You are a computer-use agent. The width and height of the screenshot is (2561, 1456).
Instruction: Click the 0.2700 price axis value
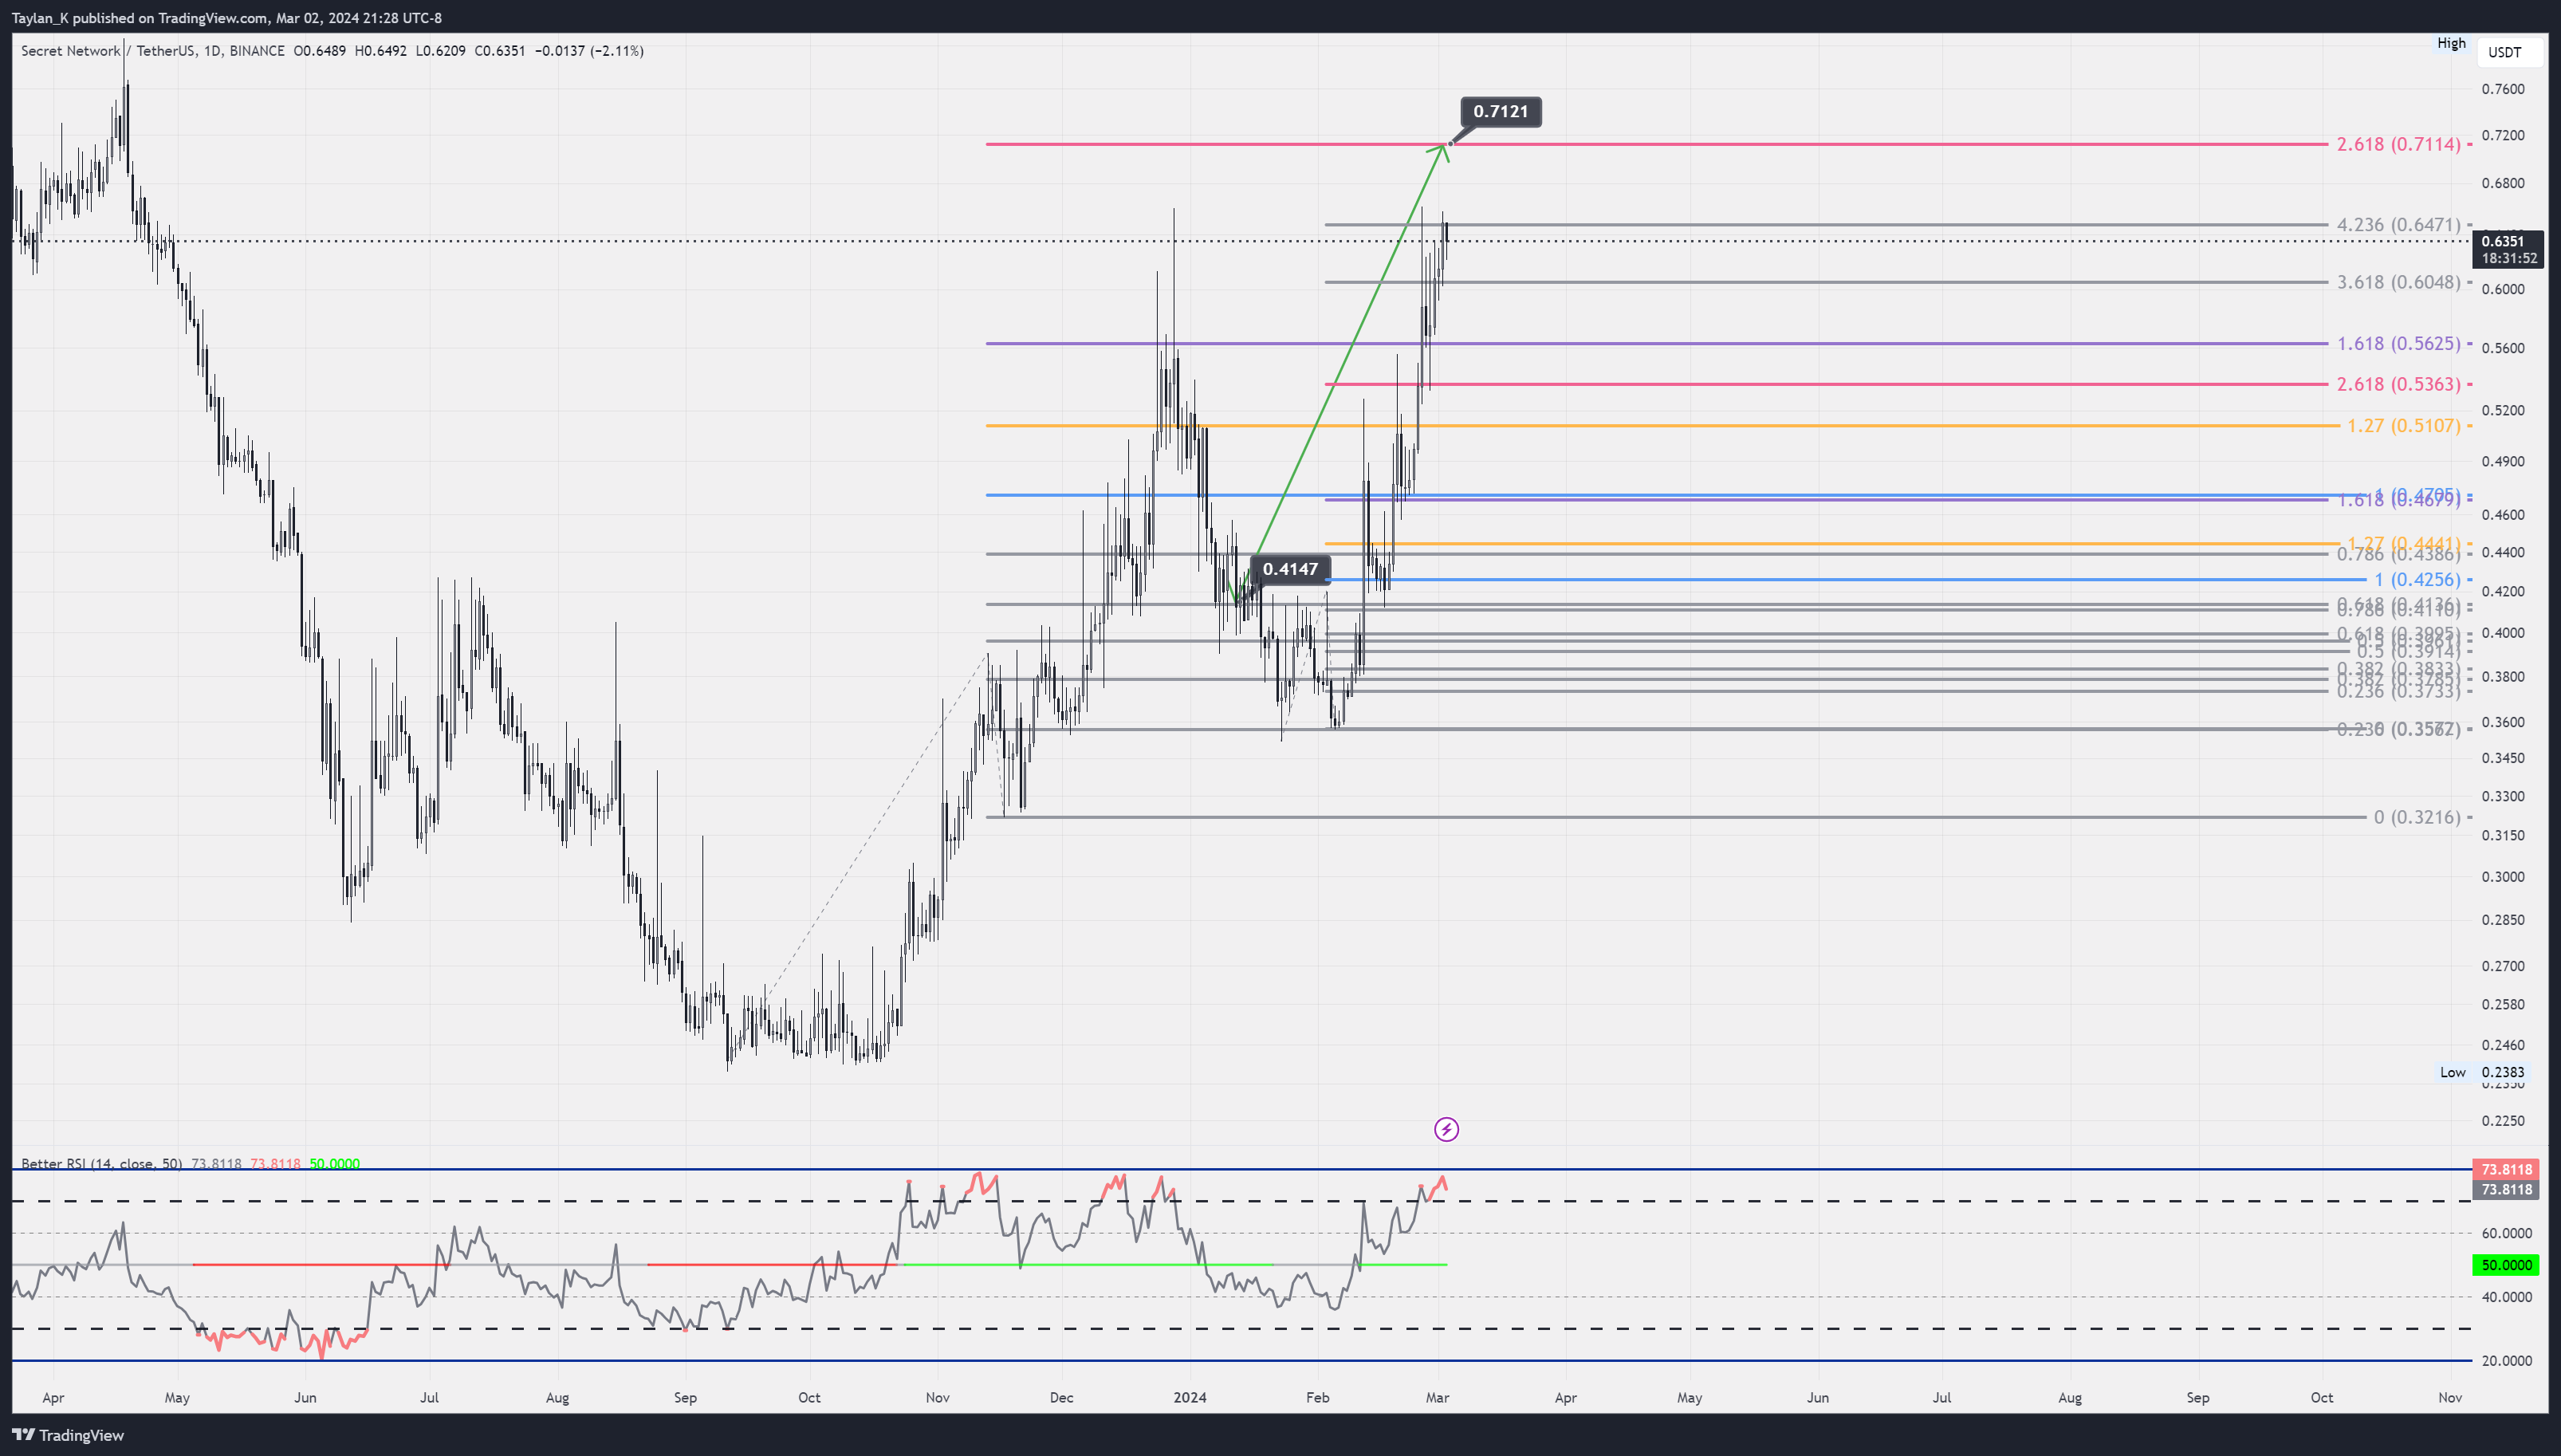pyautogui.click(x=2503, y=966)
